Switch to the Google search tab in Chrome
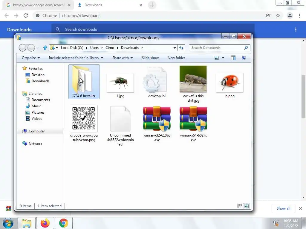This screenshot has width=306, height=229. click(x=38, y=5)
